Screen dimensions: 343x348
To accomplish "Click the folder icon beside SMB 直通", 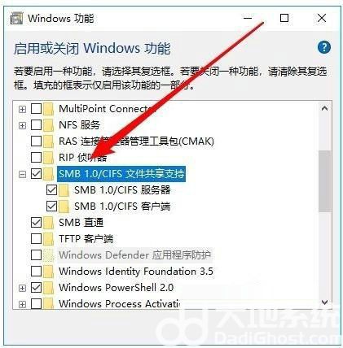I will pyautogui.click(x=49, y=223).
